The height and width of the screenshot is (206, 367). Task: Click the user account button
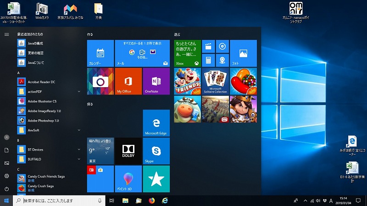click(x=6, y=138)
